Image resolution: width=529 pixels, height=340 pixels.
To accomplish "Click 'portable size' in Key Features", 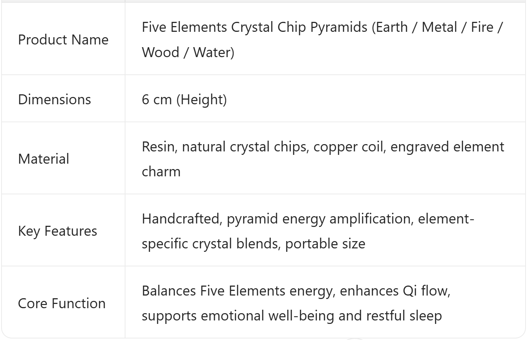I will 325,243.
